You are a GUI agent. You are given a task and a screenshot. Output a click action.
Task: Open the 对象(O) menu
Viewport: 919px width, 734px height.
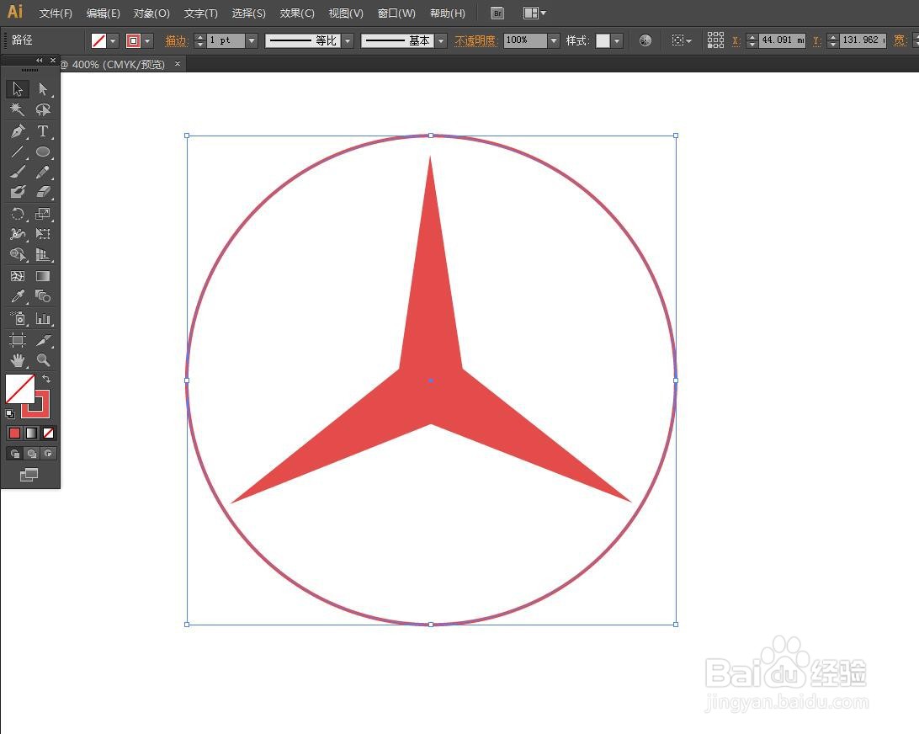(x=151, y=13)
